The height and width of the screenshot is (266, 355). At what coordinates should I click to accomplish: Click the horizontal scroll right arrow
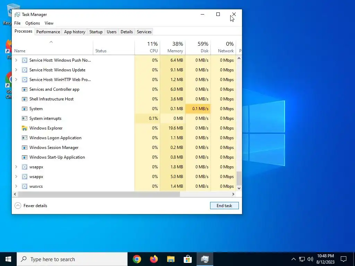[x=233, y=194]
